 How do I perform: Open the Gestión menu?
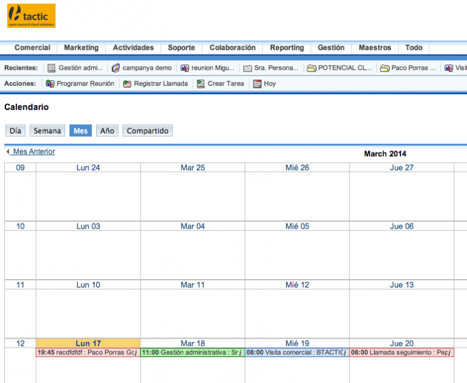pyautogui.click(x=331, y=47)
